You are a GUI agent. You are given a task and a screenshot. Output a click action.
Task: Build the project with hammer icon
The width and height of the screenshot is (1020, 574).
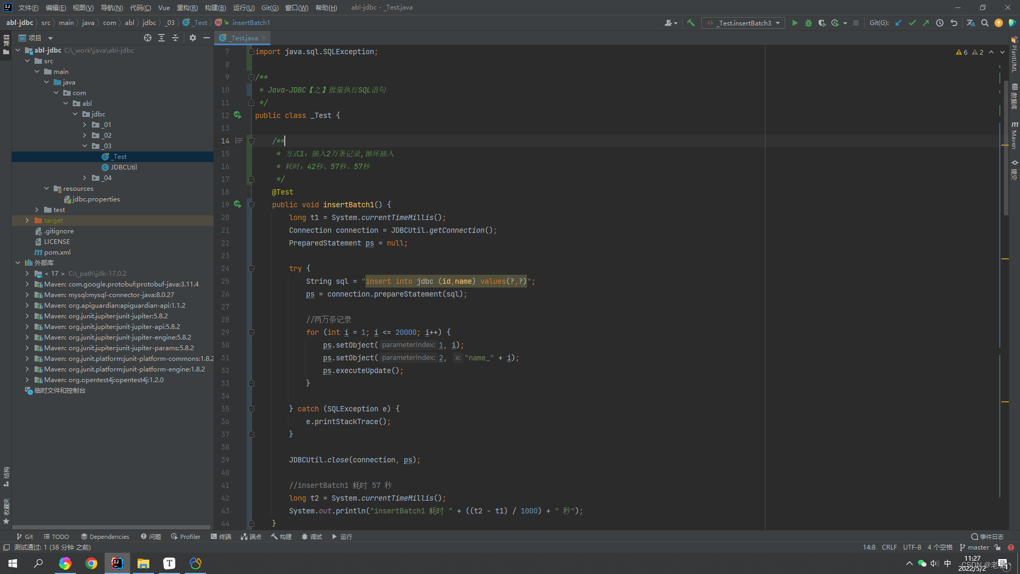(x=691, y=23)
